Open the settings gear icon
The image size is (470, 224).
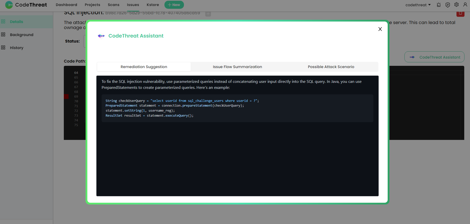point(456,5)
